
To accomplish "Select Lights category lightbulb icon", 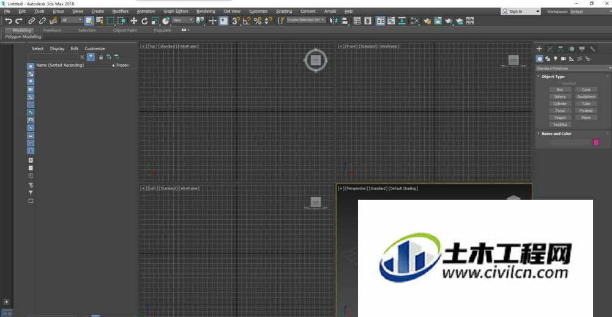I will tap(556, 59).
